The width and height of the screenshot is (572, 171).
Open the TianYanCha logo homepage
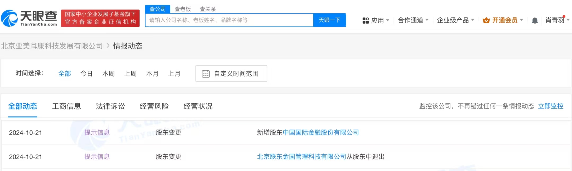click(29, 18)
